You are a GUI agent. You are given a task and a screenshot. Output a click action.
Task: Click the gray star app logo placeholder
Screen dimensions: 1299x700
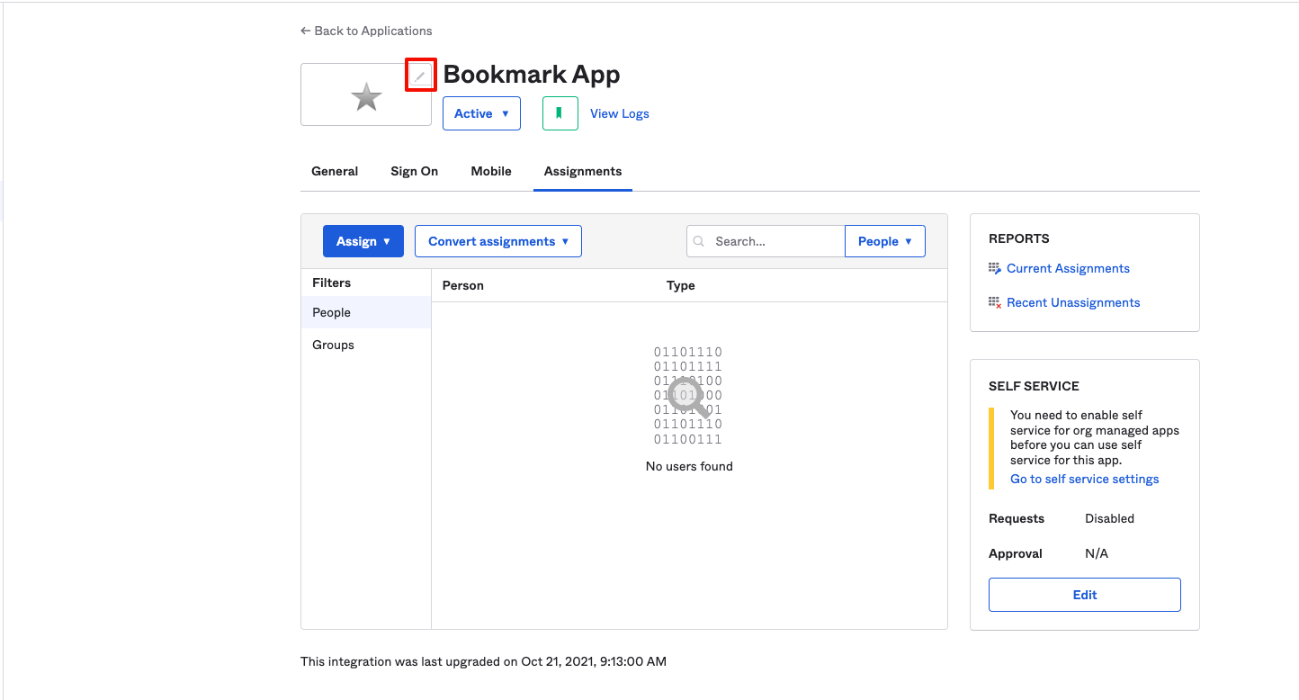(x=365, y=95)
